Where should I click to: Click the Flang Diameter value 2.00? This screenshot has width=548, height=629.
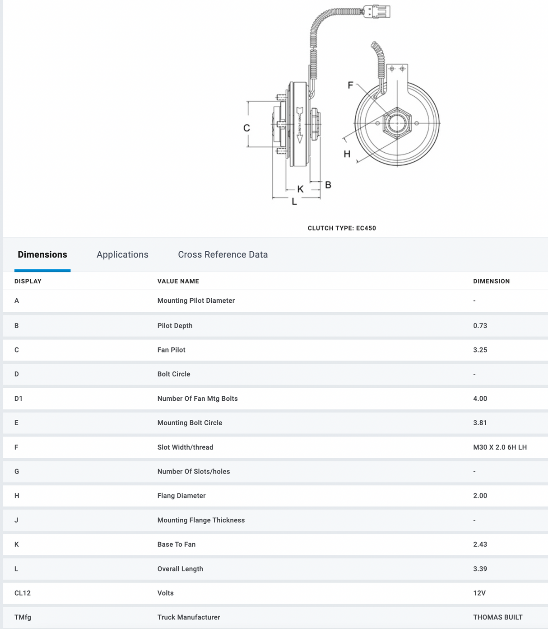point(480,496)
